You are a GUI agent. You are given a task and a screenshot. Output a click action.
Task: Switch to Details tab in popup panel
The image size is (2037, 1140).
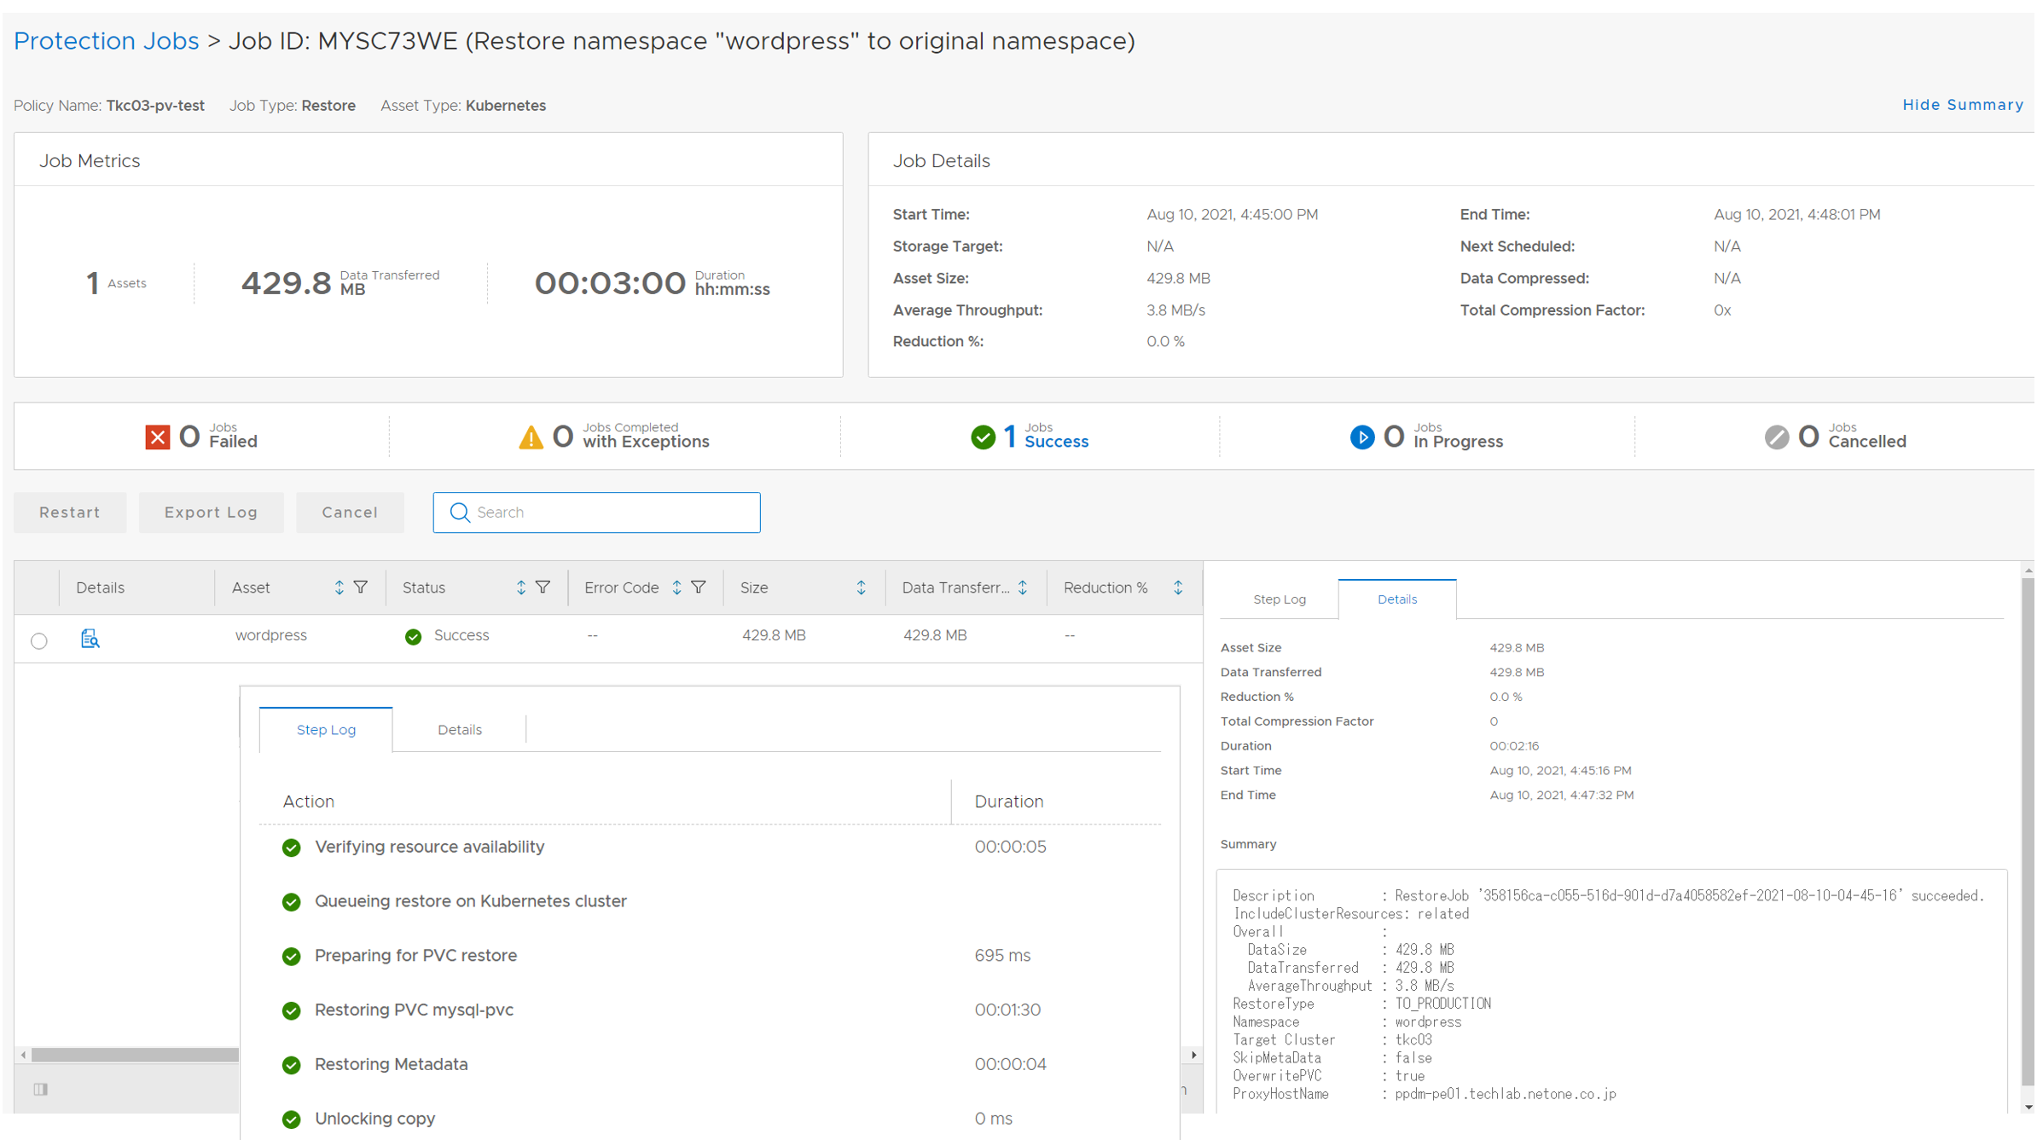(x=460, y=730)
